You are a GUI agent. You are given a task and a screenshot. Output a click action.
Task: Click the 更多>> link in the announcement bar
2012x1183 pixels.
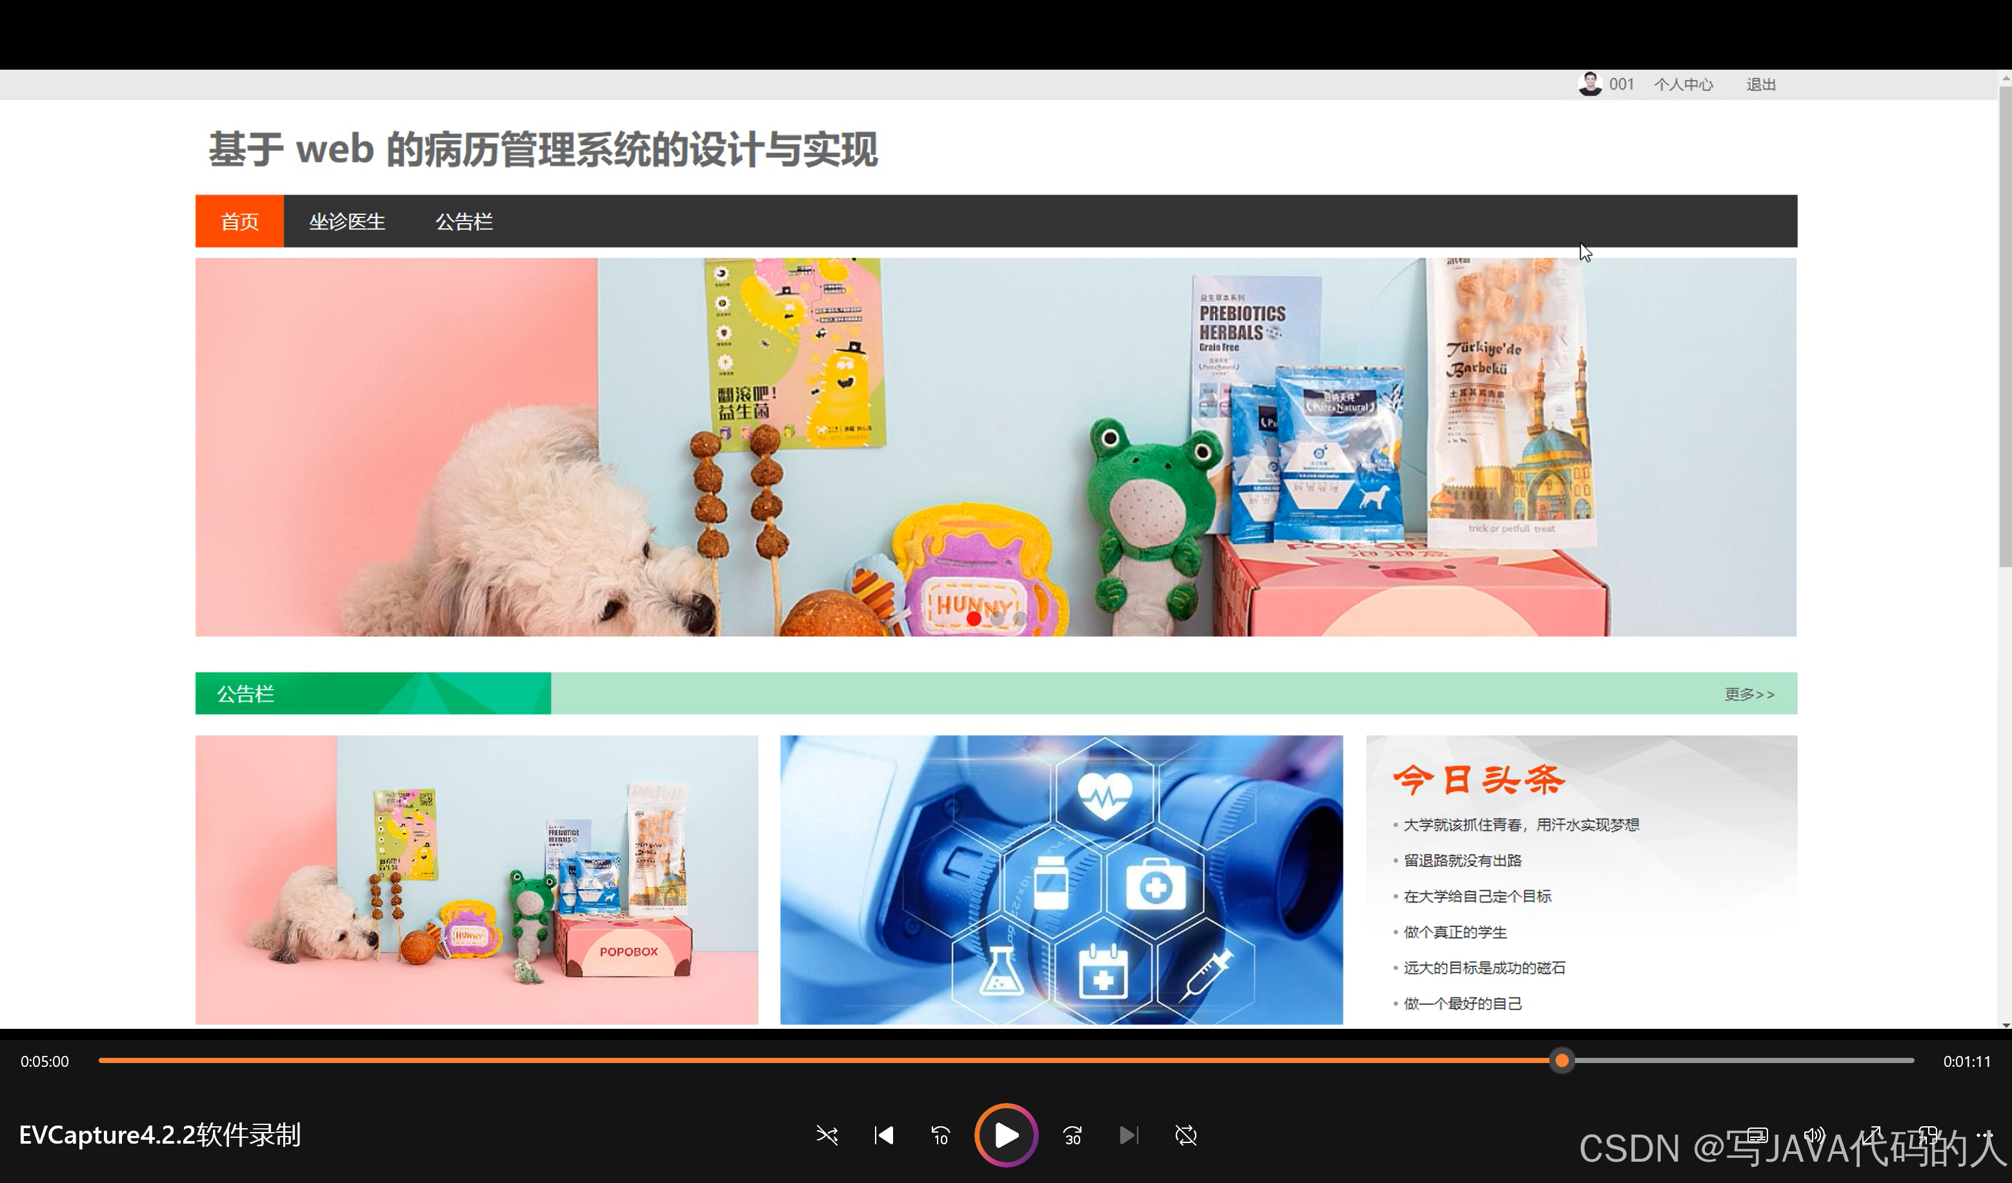pos(1749,693)
